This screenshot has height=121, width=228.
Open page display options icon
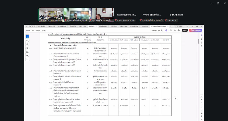click(x=201, y=113)
